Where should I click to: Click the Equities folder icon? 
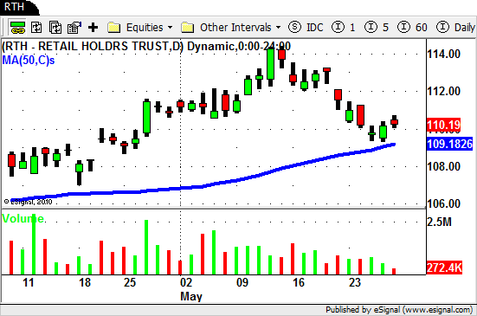click(113, 28)
